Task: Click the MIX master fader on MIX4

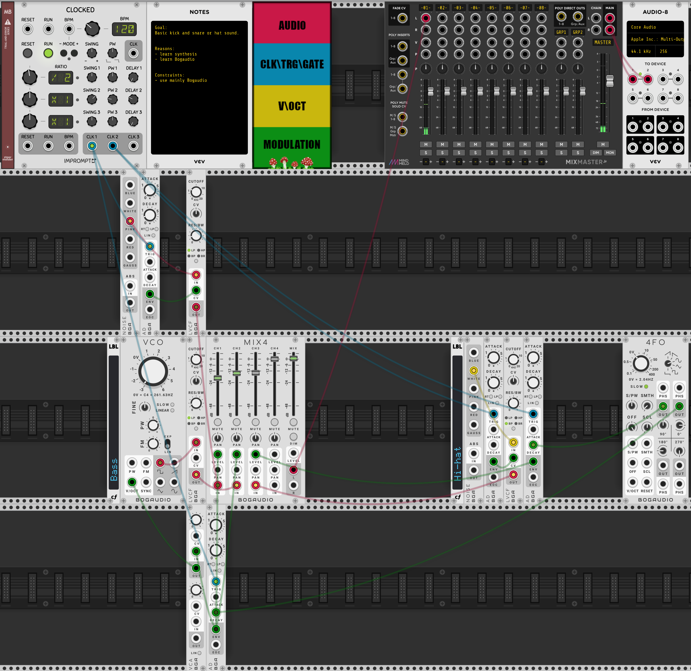Action: 293,358
